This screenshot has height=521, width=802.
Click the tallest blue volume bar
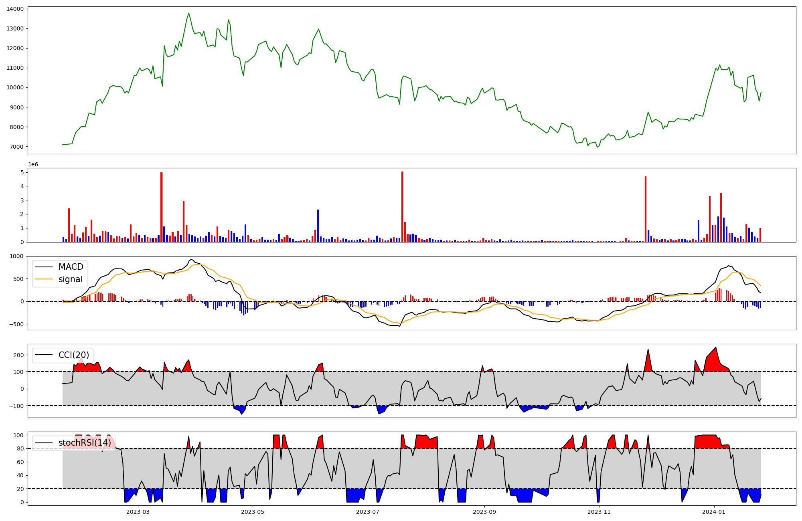(x=318, y=226)
